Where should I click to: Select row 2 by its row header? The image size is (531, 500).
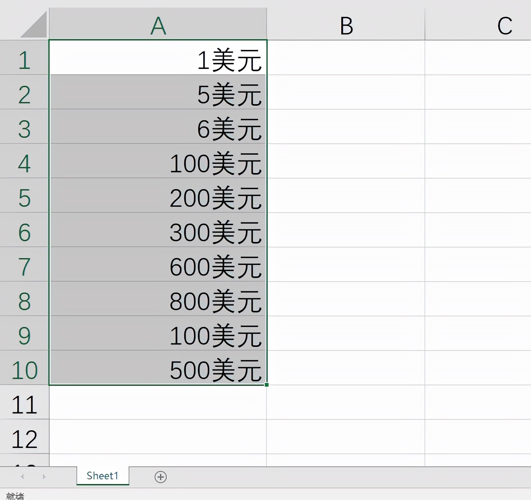[x=24, y=92]
